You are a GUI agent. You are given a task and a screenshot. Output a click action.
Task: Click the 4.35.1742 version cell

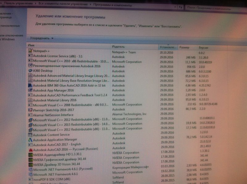[205, 86]
